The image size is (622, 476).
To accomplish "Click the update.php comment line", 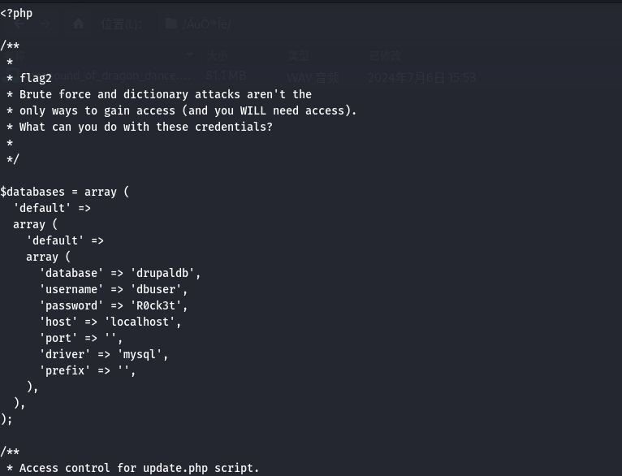I will [x=133, y=468].
